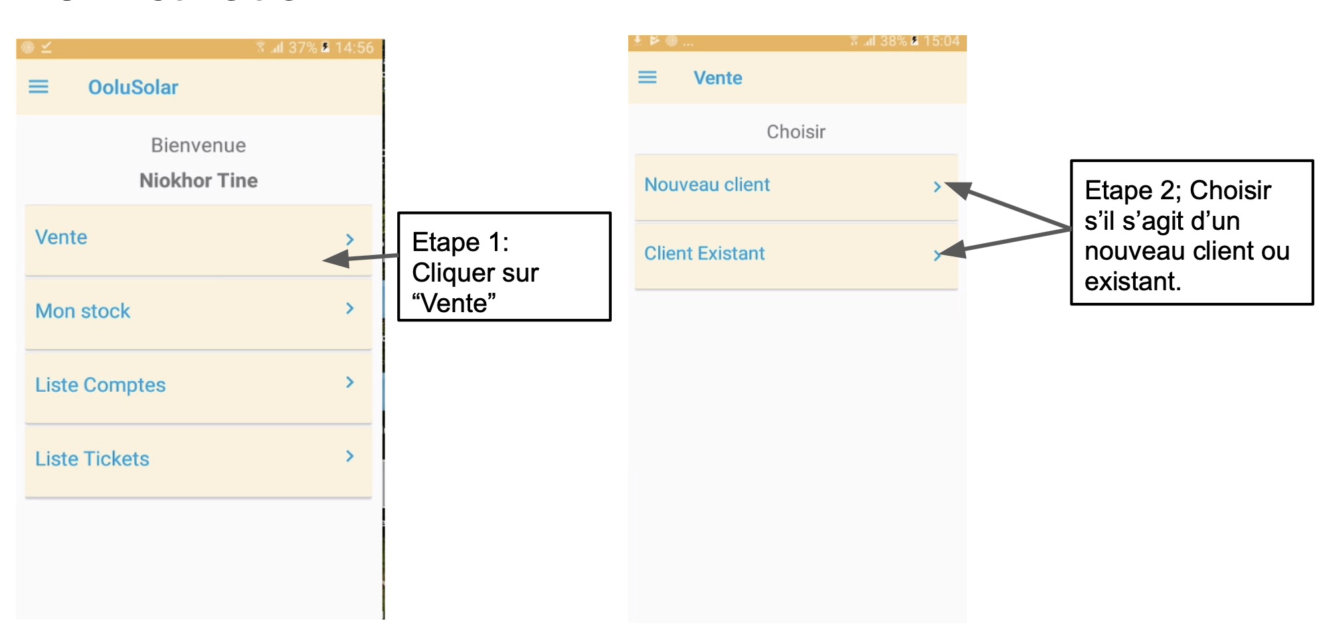
Task: Click the Client Existant chevron arrow
Action: click(x=937, y=255)
